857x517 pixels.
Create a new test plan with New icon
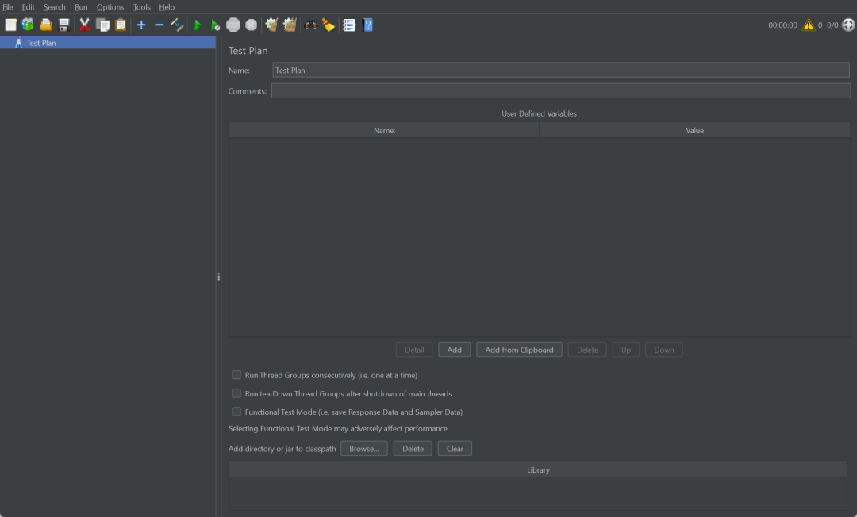tap(10, 25)
